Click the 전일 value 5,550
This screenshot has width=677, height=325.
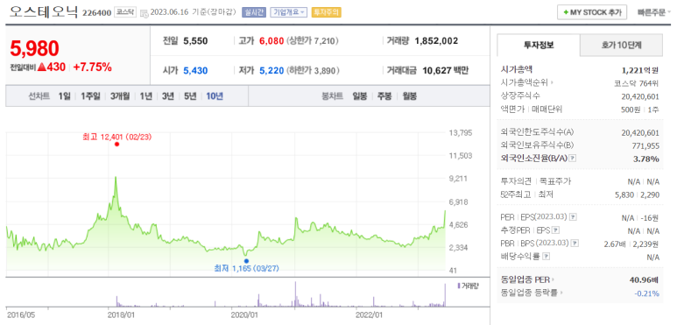(x=195, y=41)
